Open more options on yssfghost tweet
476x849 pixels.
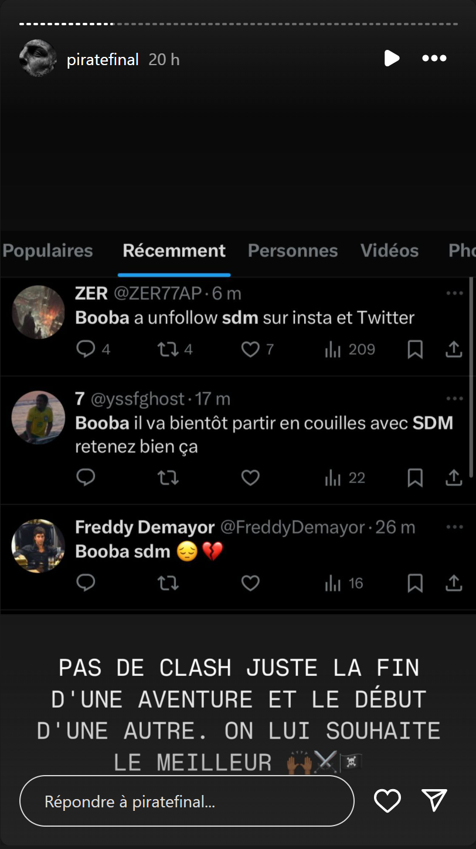(x=454, y=399)
